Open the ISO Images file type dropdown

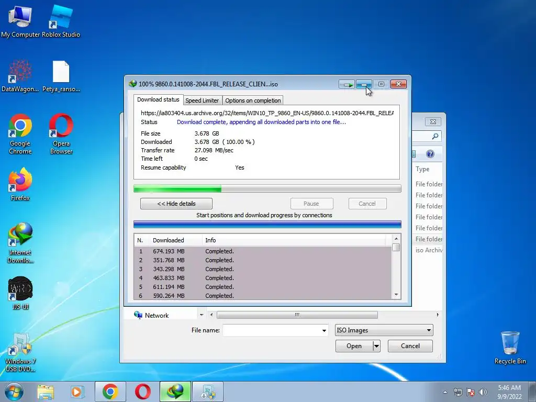tap(384, 330)
